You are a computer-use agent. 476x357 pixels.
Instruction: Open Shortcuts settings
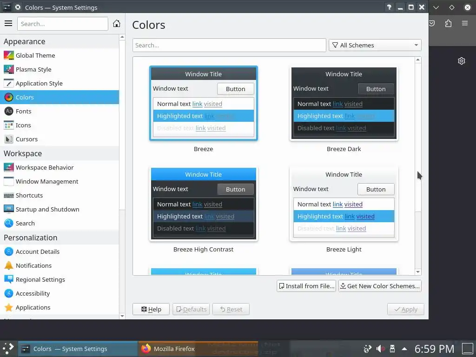click(59, 195)
